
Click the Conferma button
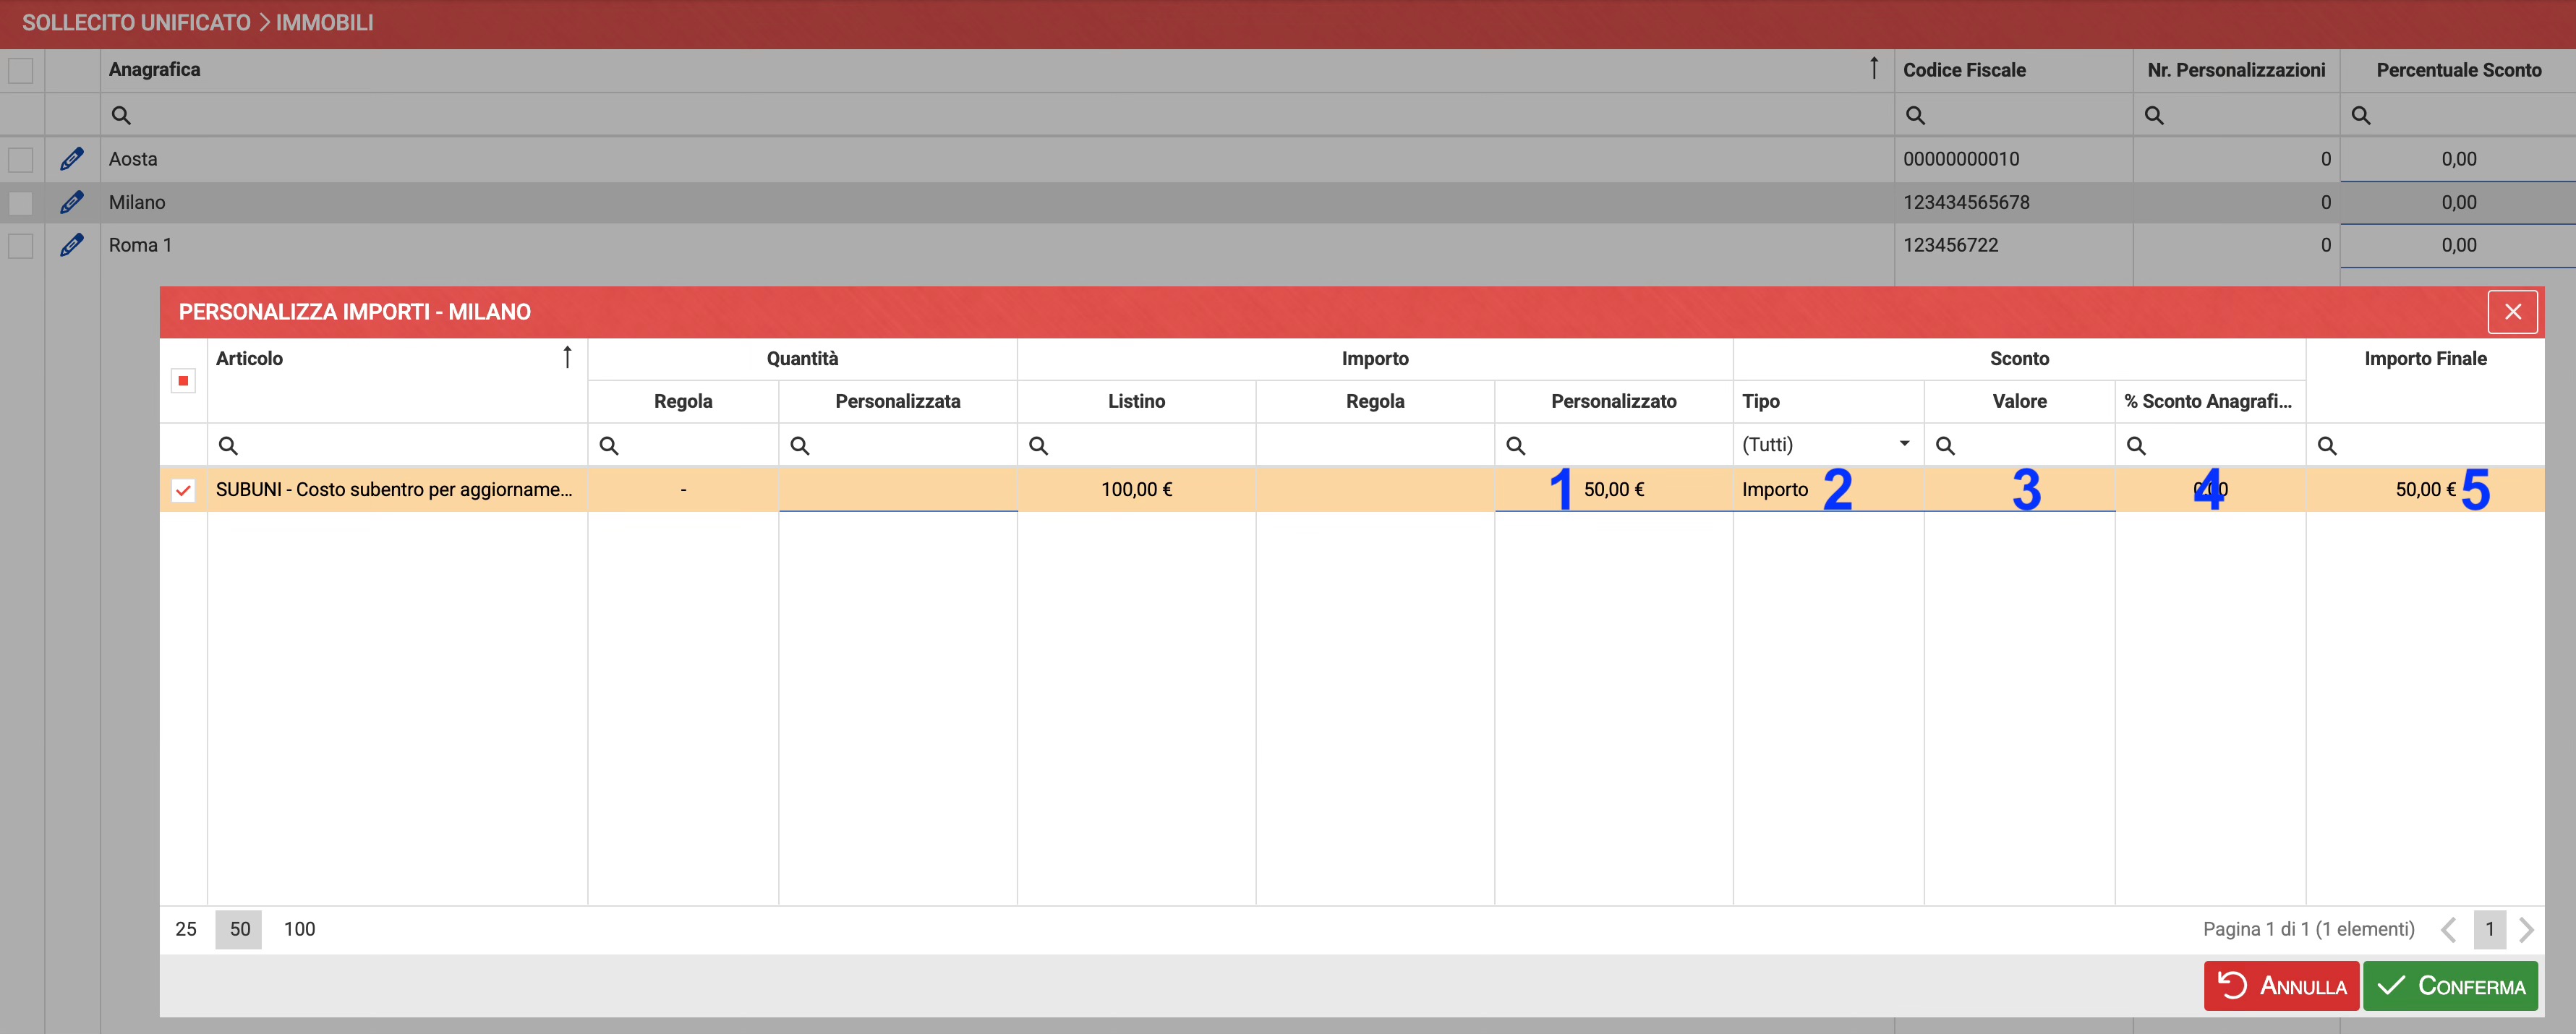2451,986
